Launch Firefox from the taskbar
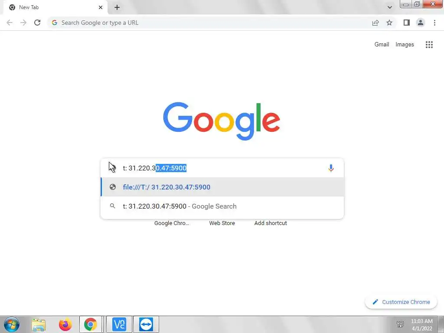This screenshot has height=333, width=444. coord(65,324)
